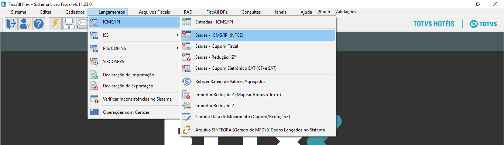Choose Refazer Rateio de Valores Agregados

258,81
